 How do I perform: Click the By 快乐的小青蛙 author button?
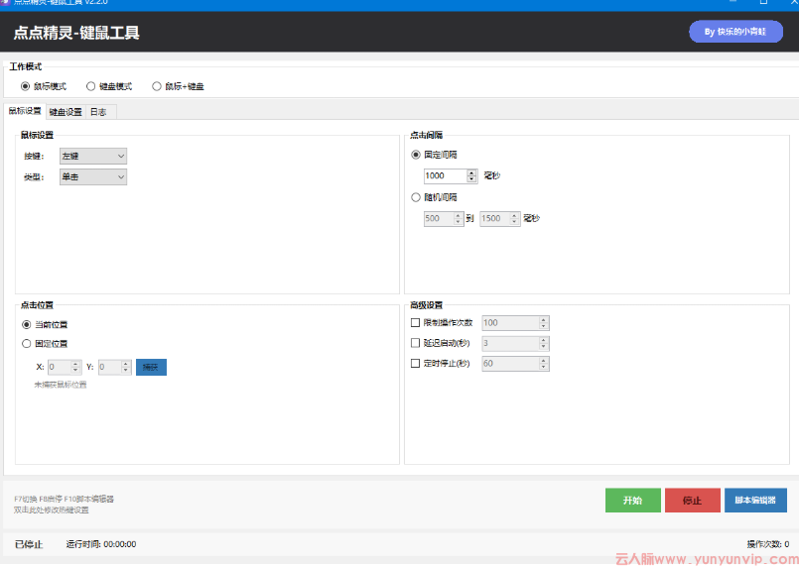pos(735,32)
